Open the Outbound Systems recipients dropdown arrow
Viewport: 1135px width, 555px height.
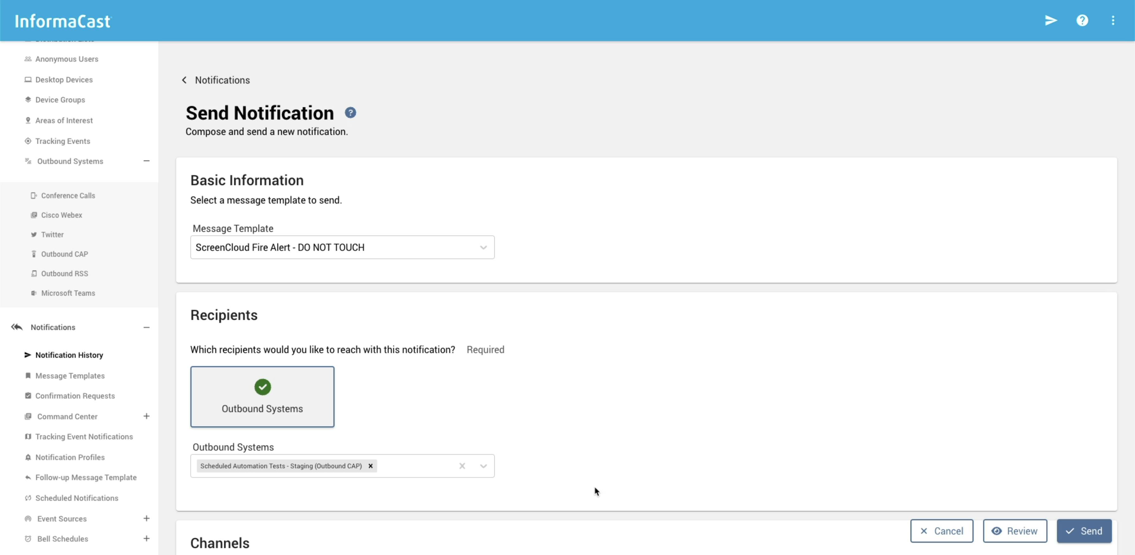[483, 466]
